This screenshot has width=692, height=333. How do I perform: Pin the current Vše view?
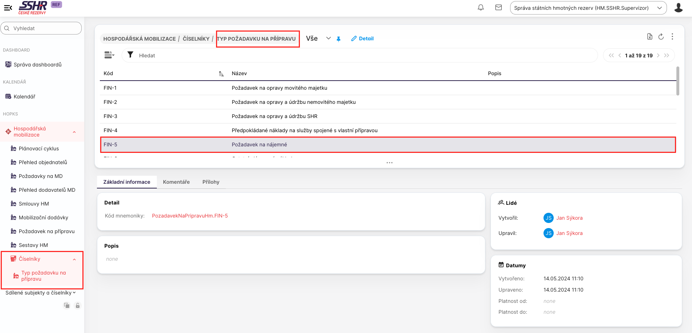pyautogui.click(x=338, y=39)
